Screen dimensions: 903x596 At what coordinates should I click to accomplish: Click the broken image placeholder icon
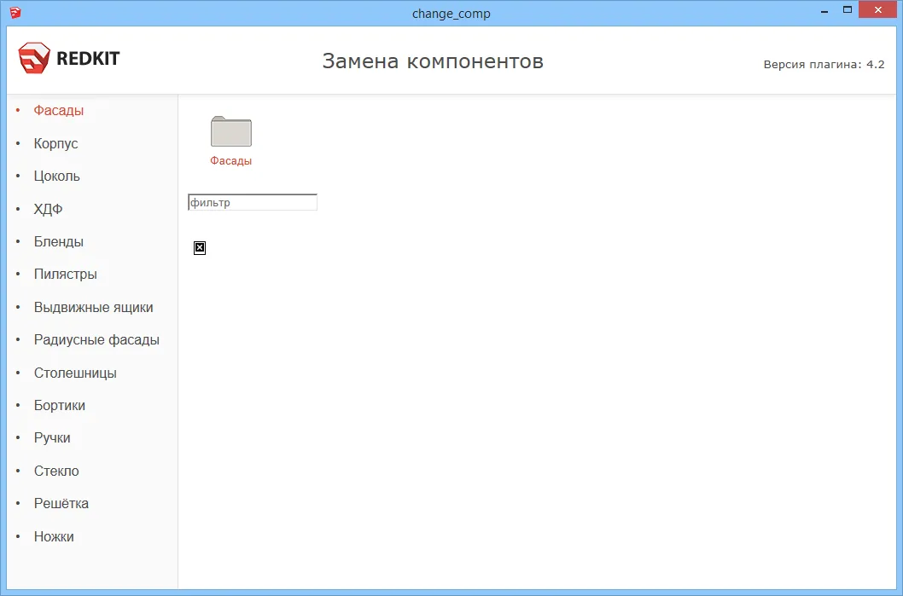(x=199, y=247)
